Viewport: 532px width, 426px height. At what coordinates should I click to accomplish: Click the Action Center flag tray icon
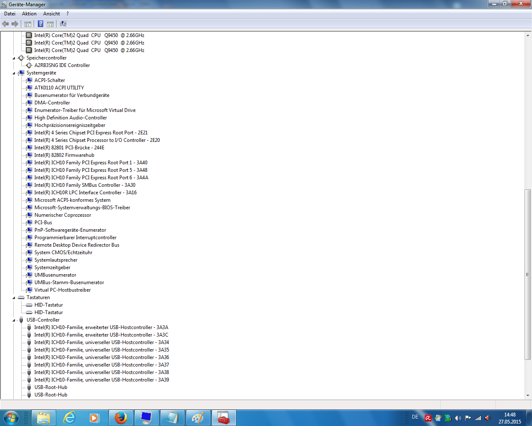(468, 418)
